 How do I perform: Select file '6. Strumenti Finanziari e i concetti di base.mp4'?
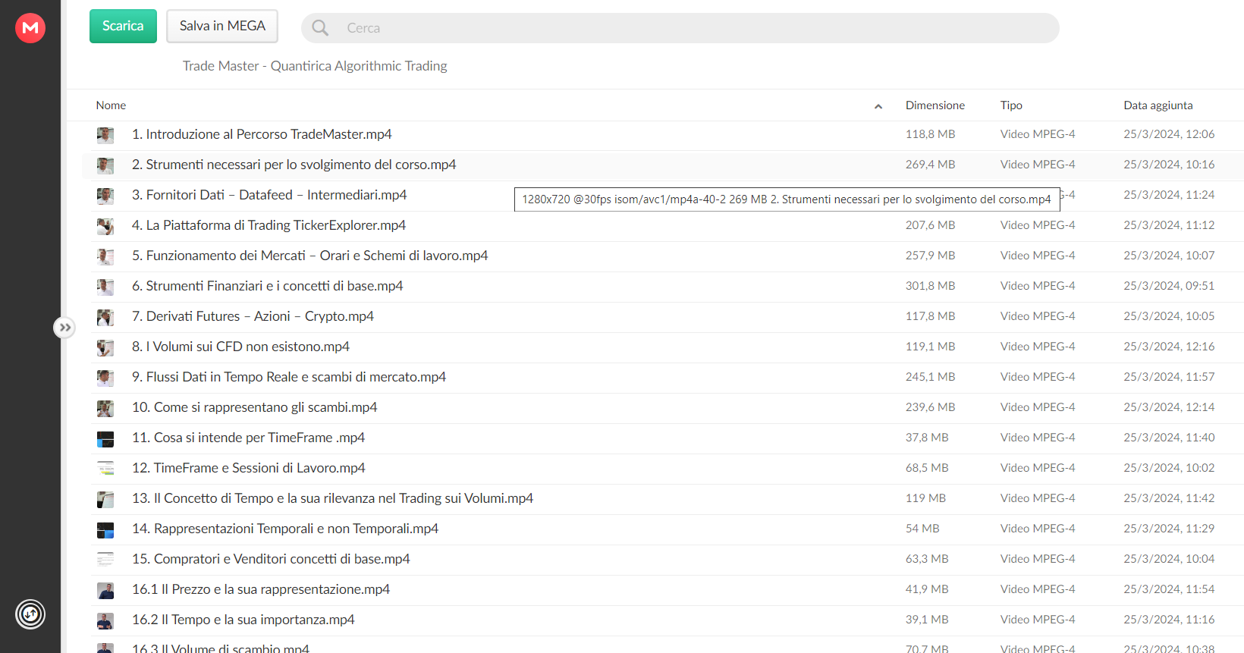click(268, 286)
